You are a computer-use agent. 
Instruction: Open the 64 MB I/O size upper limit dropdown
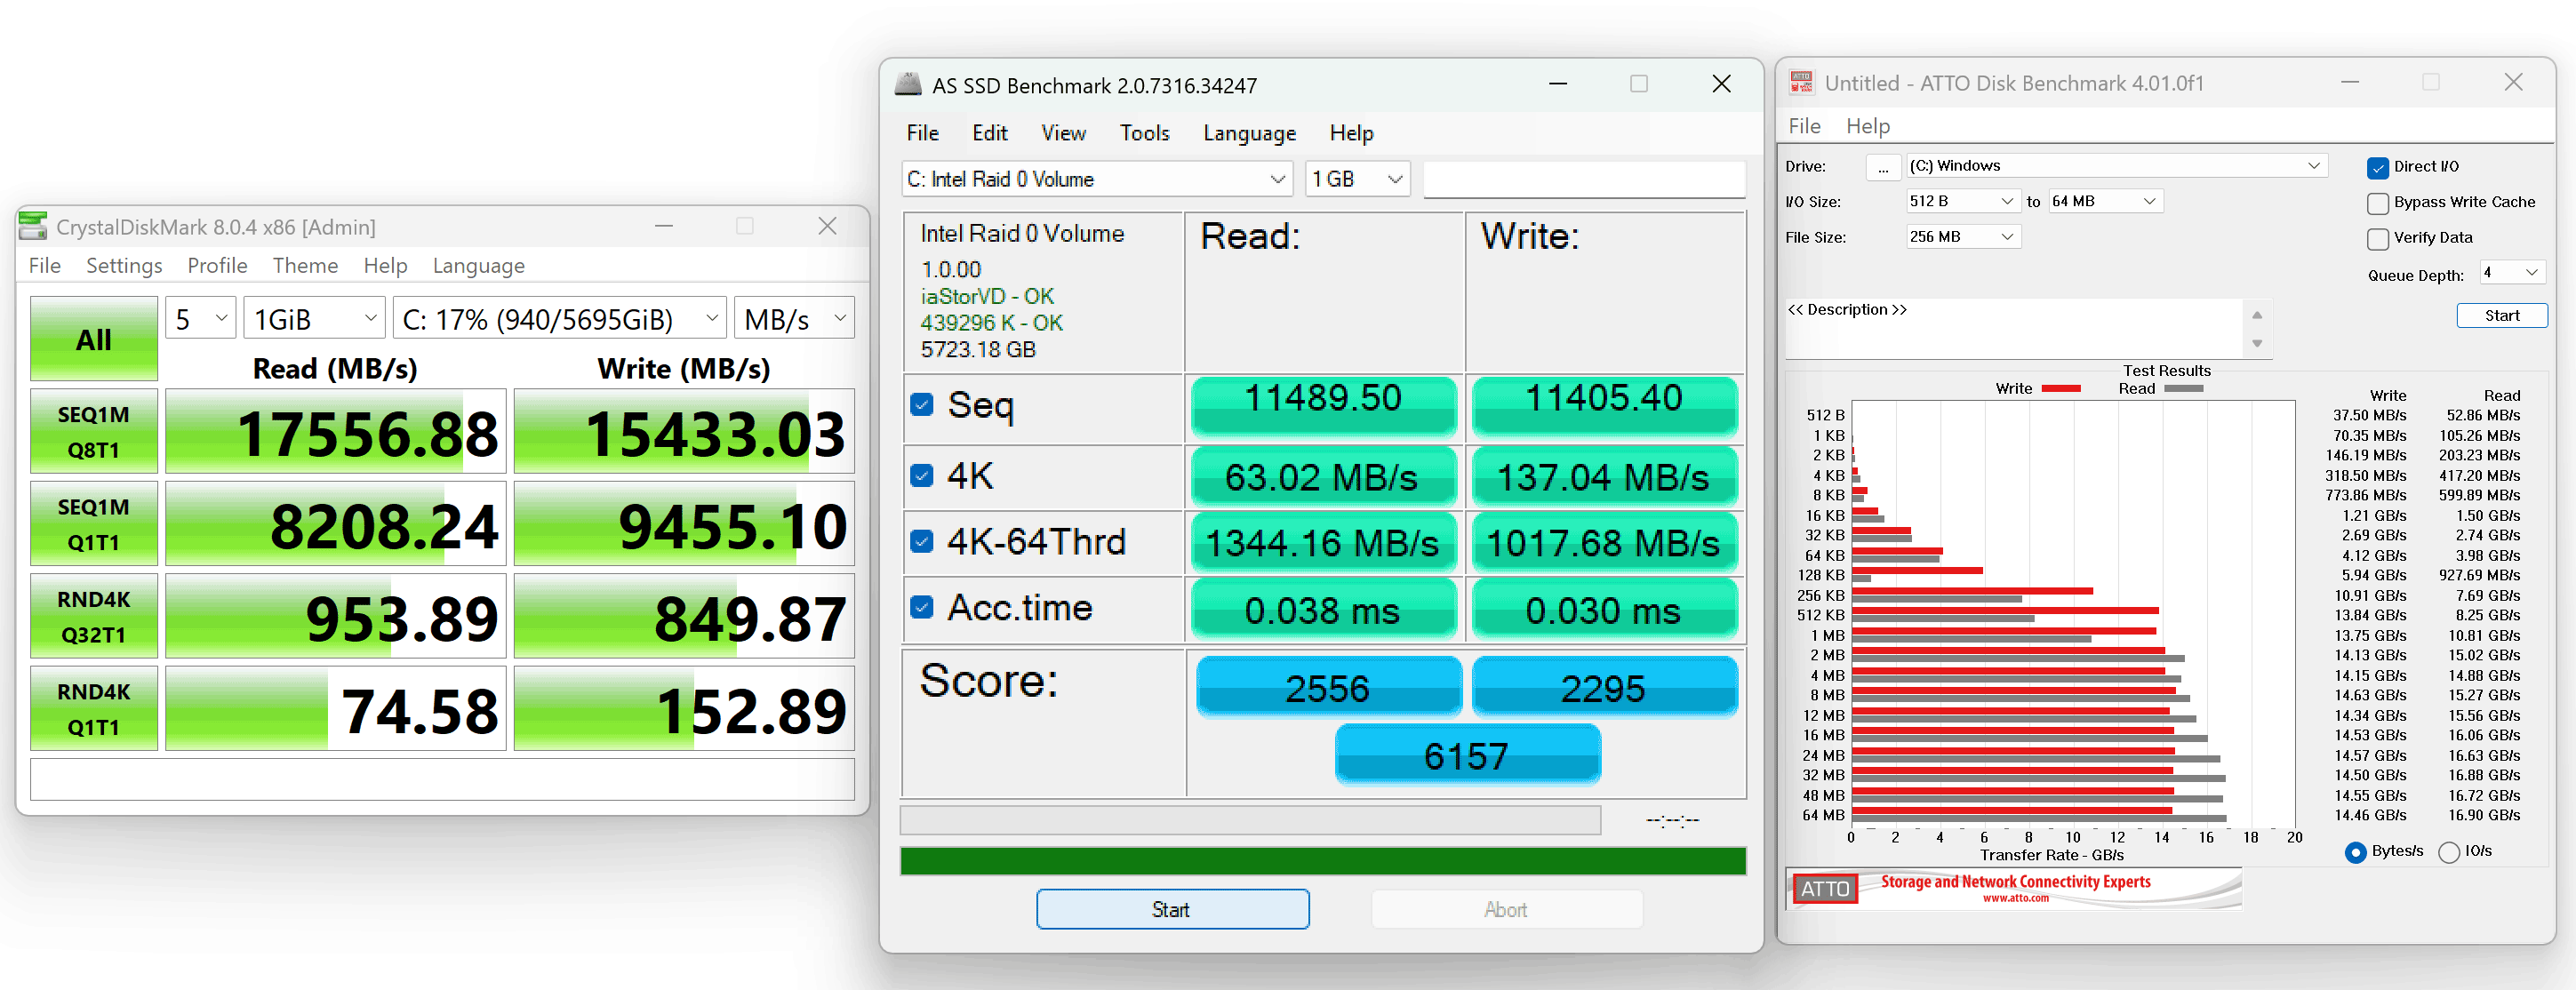[x=2106, y=201]
